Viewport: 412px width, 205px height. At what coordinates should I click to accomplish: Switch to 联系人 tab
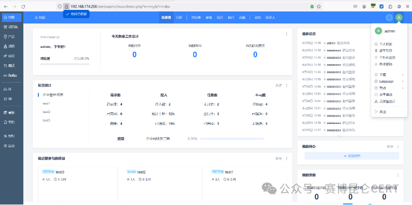[x=270, y=17]
